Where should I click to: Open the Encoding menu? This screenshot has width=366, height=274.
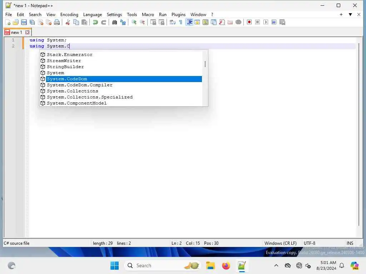tap(69, 14)
